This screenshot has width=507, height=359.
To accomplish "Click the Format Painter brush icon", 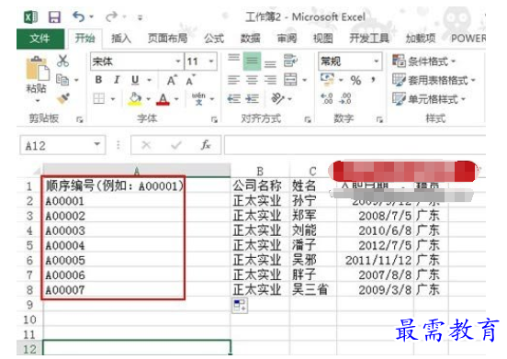I will pos(63,98).
